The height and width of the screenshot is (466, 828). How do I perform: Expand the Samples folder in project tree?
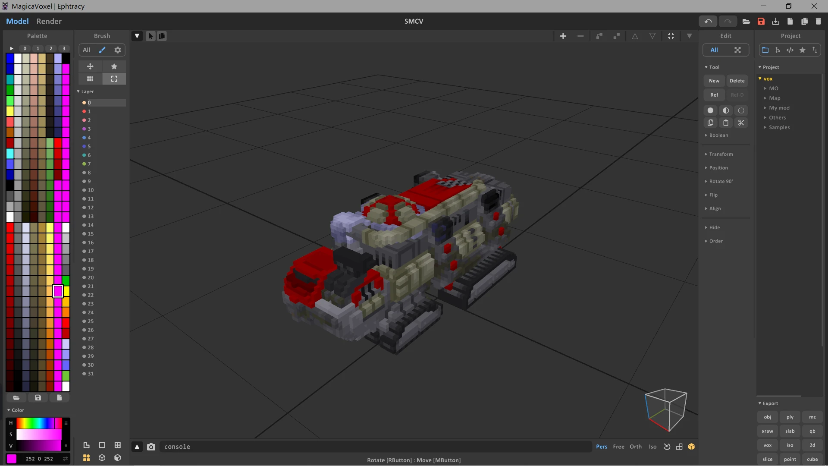click(x=779, y=127)
